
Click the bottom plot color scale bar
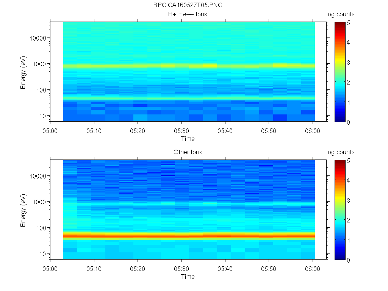(x=340, y=210)
